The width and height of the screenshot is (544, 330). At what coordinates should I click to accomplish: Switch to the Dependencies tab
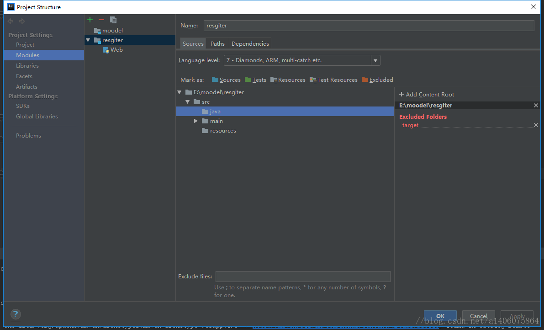[250, 44]
